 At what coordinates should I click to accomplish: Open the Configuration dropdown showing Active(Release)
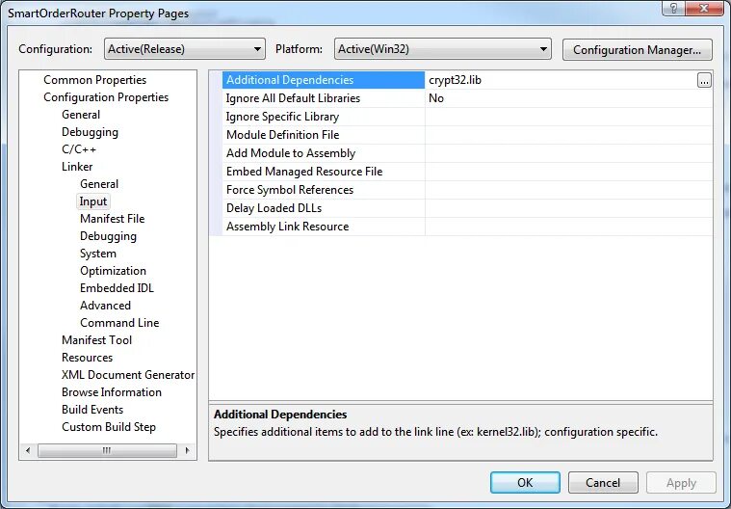tap(185, 49)
